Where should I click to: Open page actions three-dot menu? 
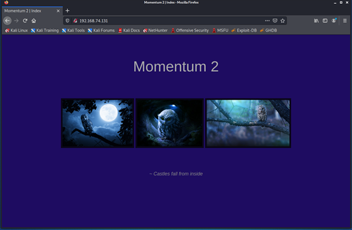[267, 20]
